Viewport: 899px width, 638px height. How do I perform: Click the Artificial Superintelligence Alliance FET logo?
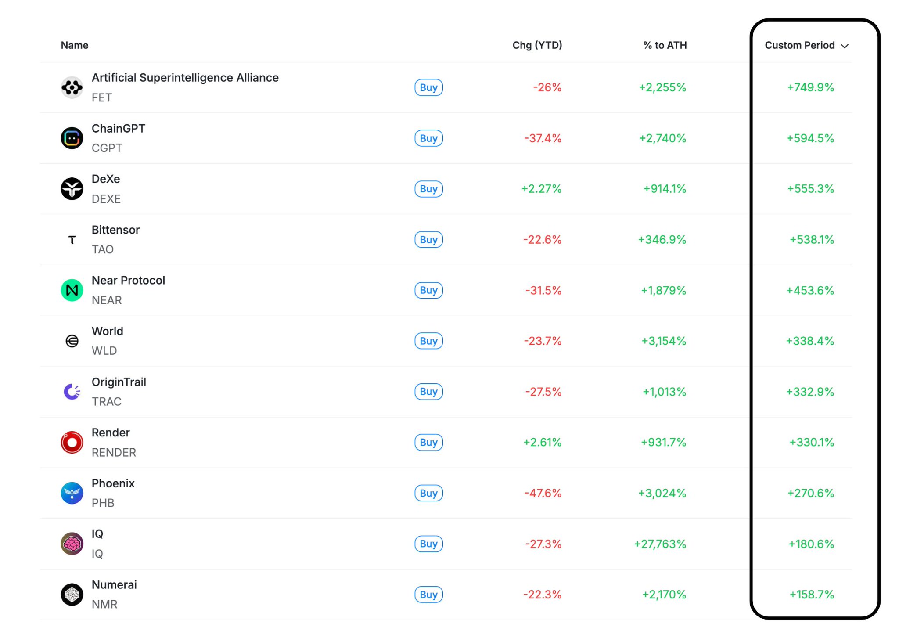[72, 88]
